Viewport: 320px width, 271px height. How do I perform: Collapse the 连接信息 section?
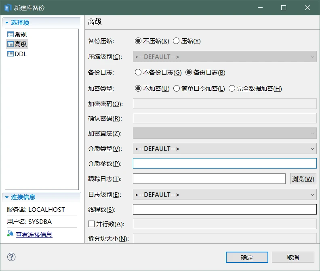(x=7, y=197)
